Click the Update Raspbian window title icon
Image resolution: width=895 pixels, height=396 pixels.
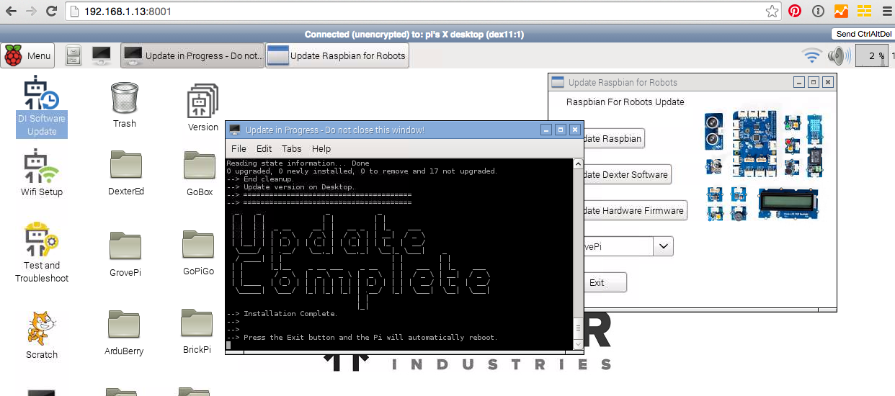click(x=558, y=82)
